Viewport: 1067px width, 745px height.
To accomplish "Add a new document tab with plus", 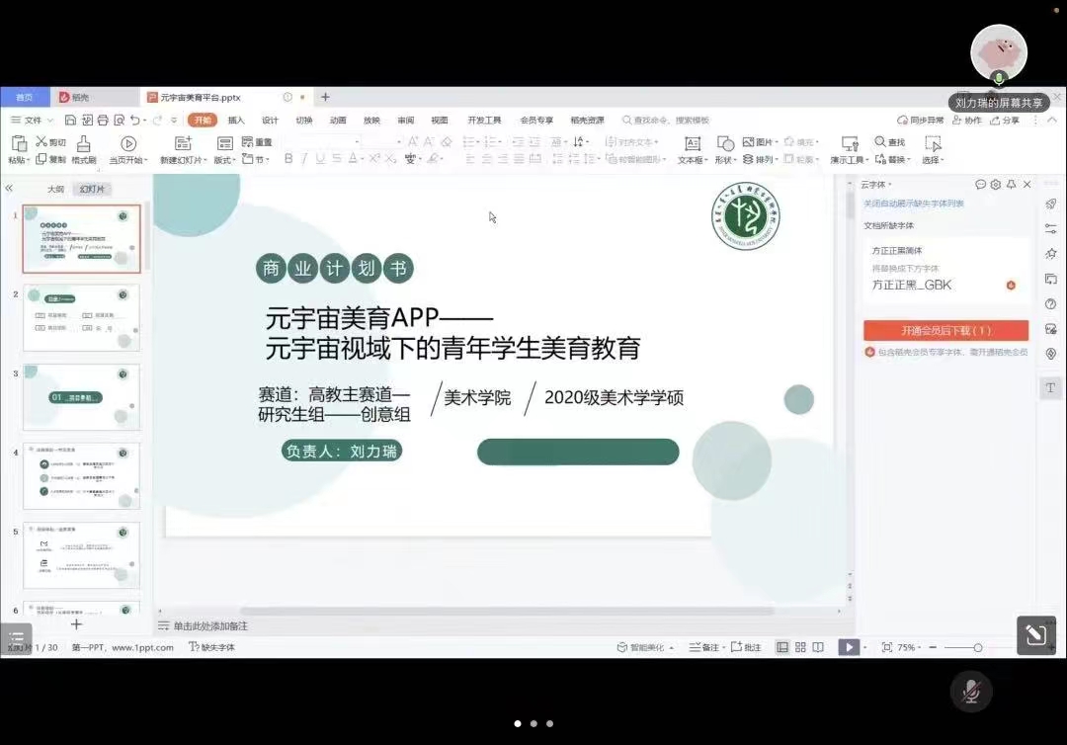I will (325, 97).
